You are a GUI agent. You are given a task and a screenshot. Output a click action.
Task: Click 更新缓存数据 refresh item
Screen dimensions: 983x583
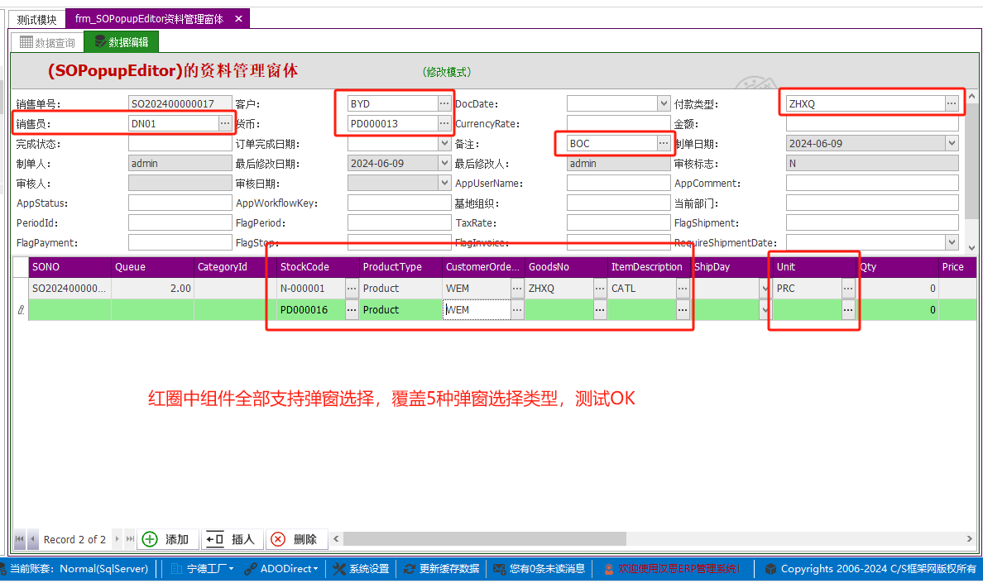coord(441,569)
